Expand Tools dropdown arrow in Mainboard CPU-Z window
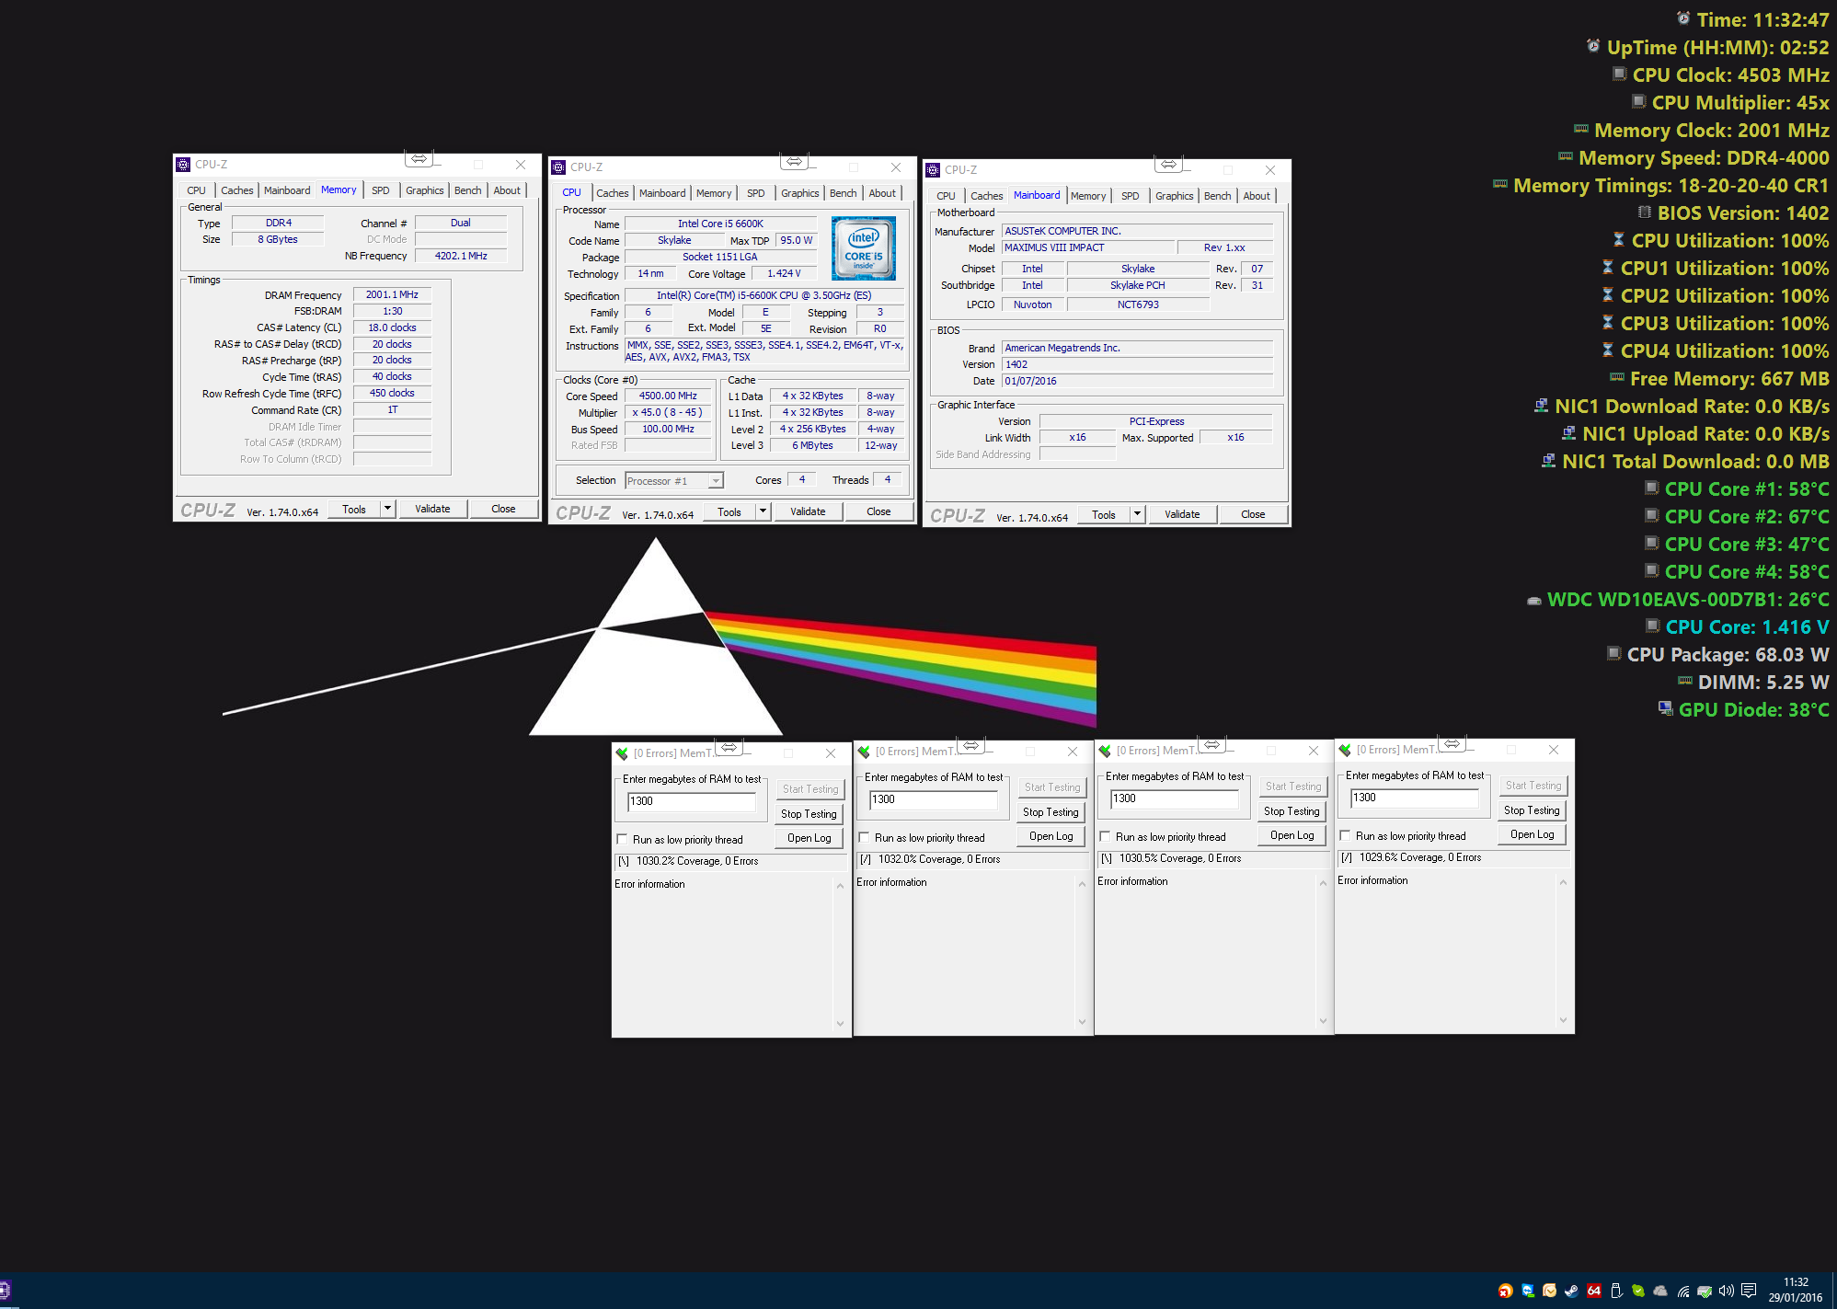This screenshot has height=1309, width=1837. [1138, 514]
